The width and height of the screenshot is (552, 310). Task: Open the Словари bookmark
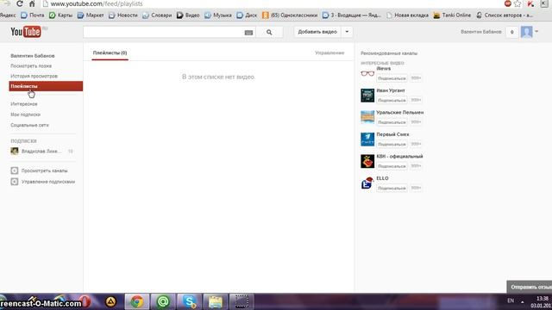[x=157, y=15]
